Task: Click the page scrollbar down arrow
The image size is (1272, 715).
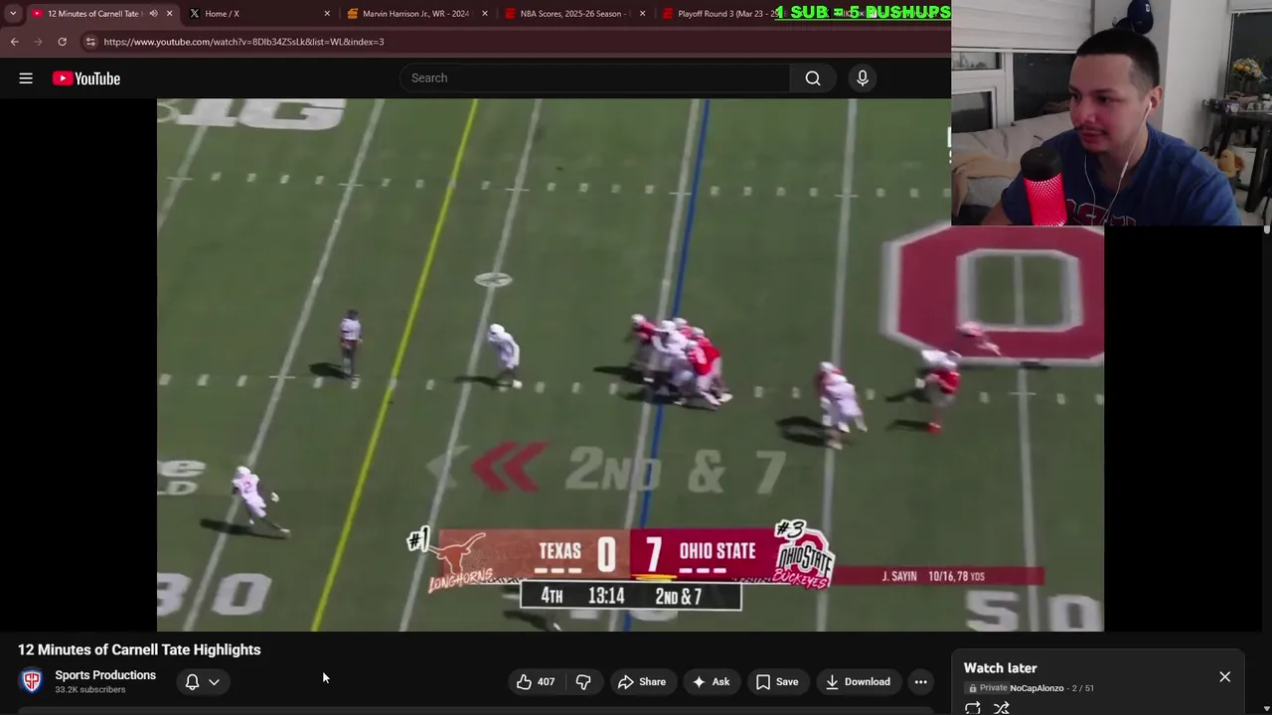Action: click(1267, 708)
